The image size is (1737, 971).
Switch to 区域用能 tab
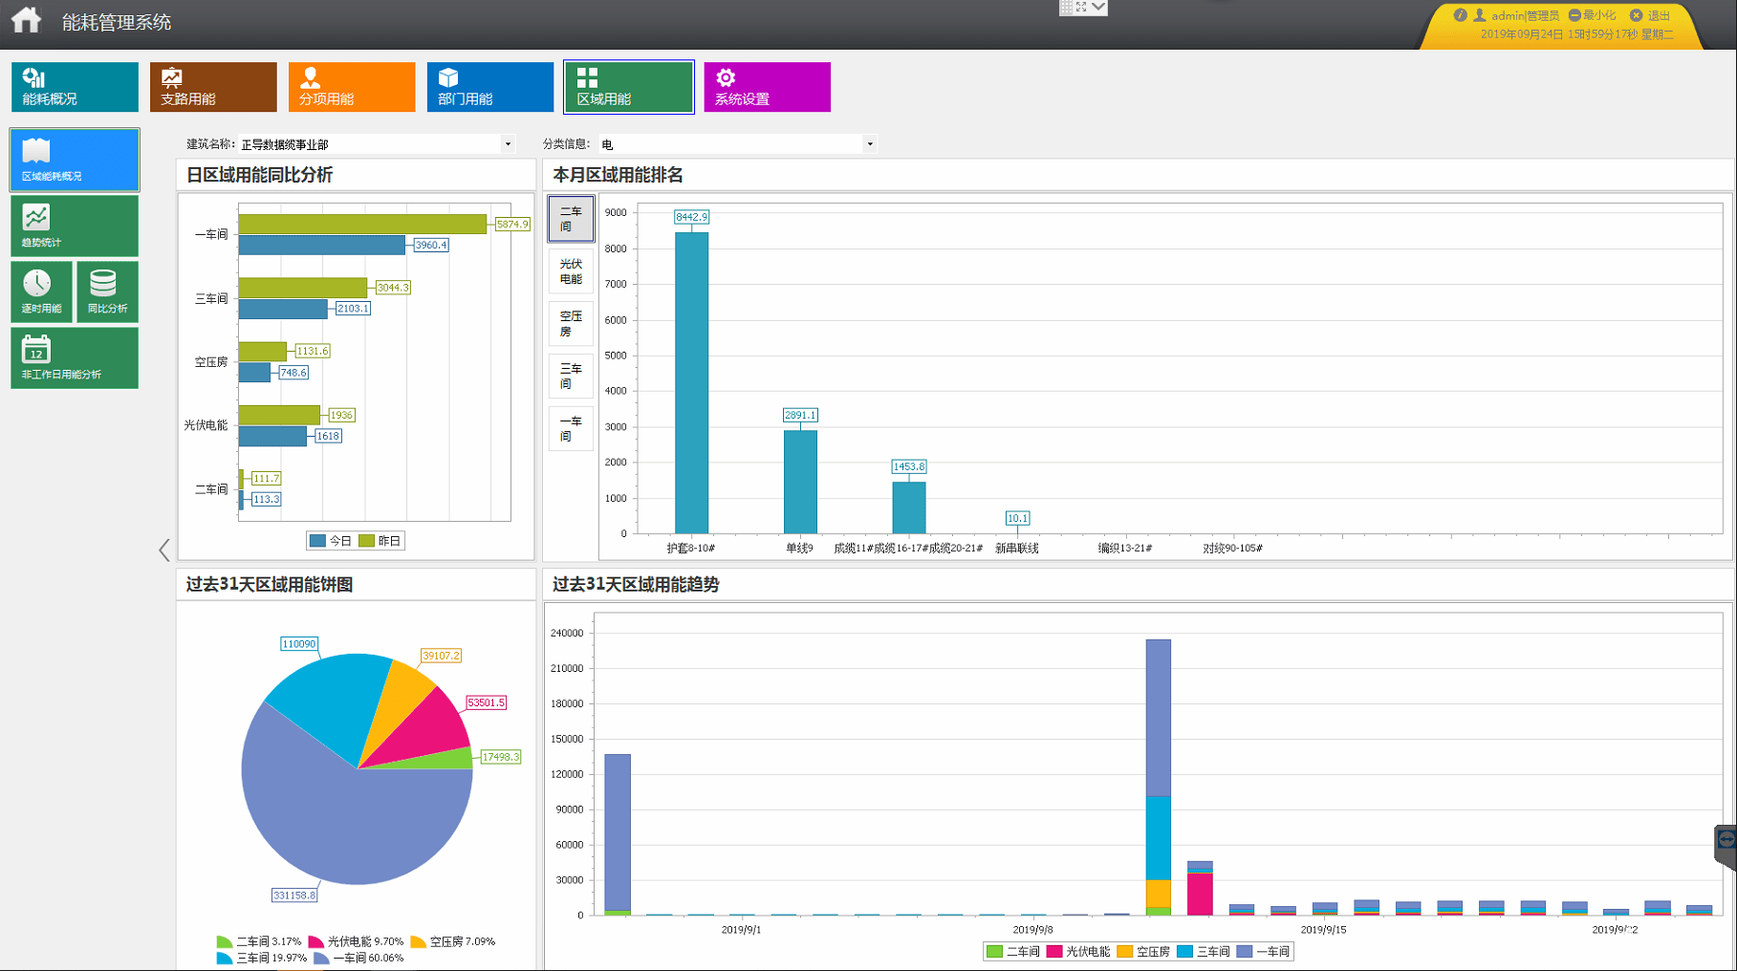click(x=629, y=87)
